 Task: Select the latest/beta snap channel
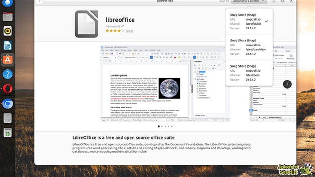(250, 73)
